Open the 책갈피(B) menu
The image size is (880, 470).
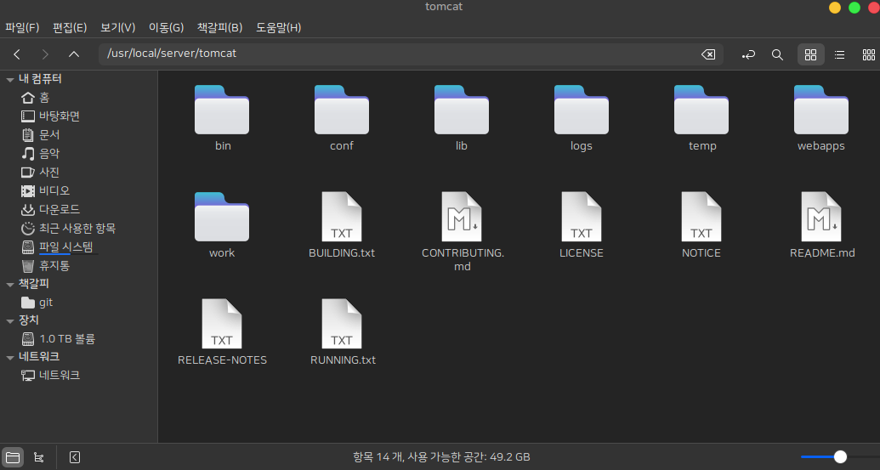coord(220,27)
